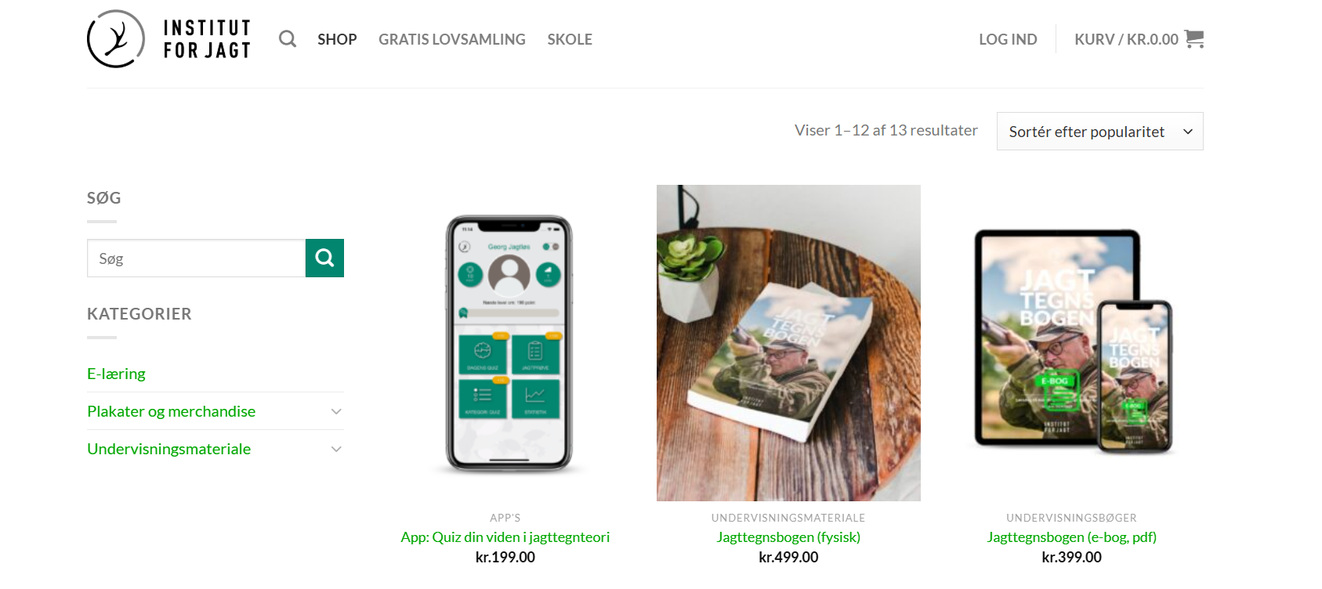This screenshot has height=589, width=1322.
Task: Open the quiz app phone thumbnail
Action: pyautogui.click(x=509, y=343)
